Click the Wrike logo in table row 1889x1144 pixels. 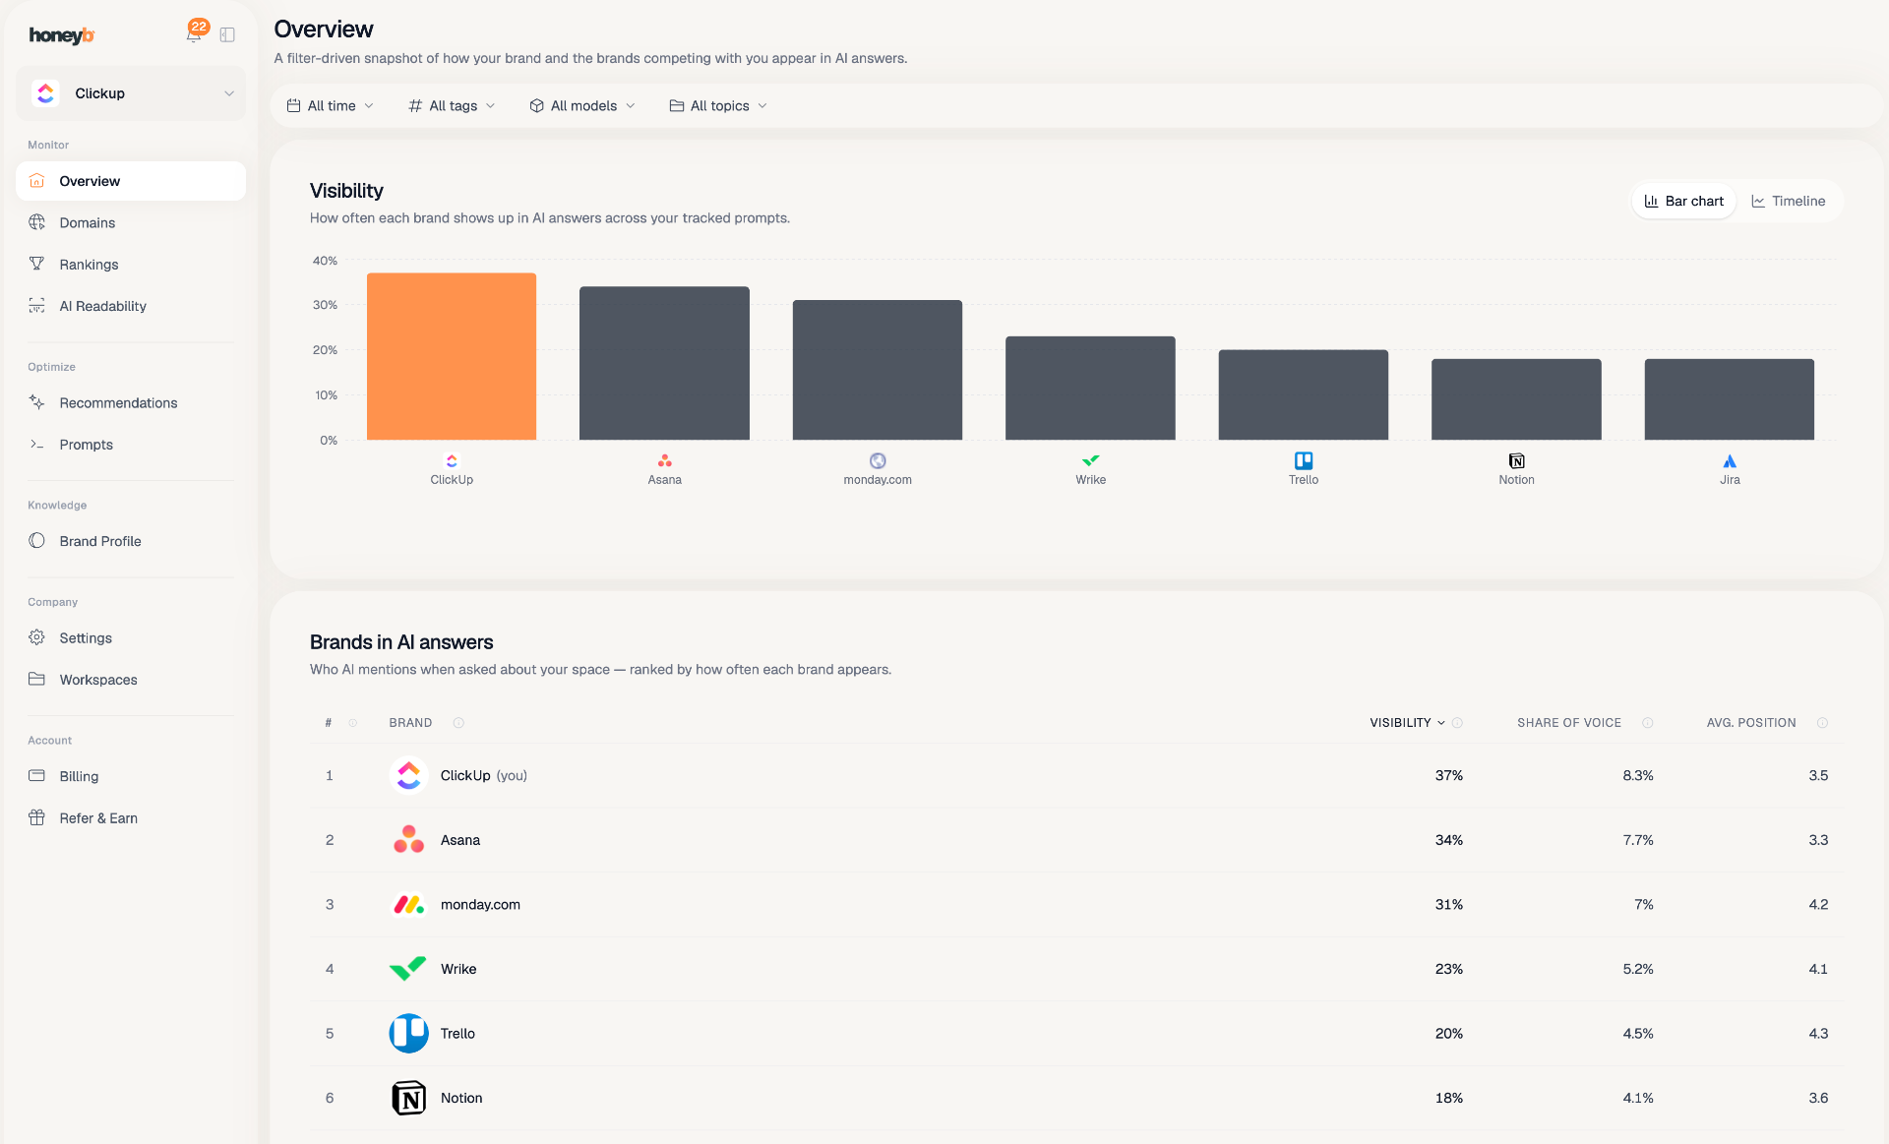(408, 969)
